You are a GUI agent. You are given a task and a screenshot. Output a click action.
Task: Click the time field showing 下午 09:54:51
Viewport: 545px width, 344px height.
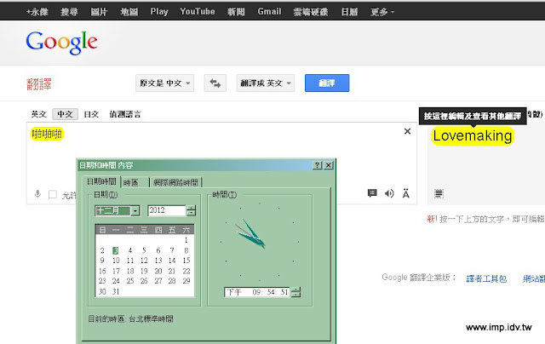[x=257, y=292]
